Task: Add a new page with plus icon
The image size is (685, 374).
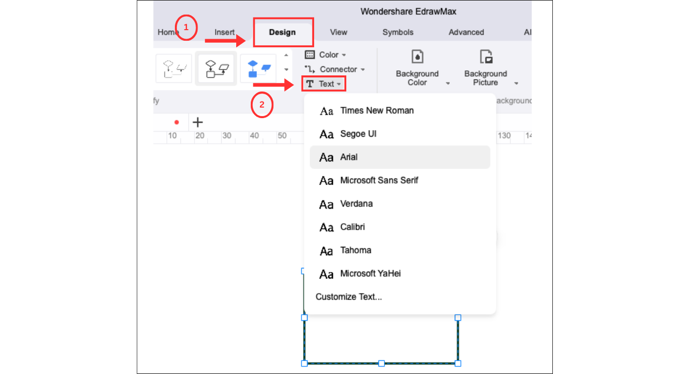Action: (x=198, y=122)
